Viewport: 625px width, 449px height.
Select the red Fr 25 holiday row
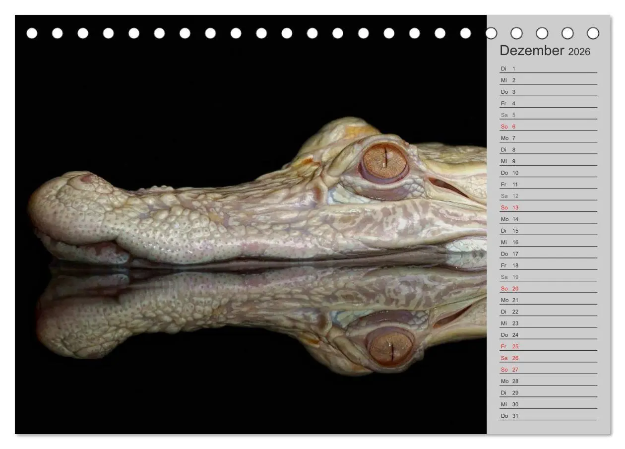tap(548, 347)
